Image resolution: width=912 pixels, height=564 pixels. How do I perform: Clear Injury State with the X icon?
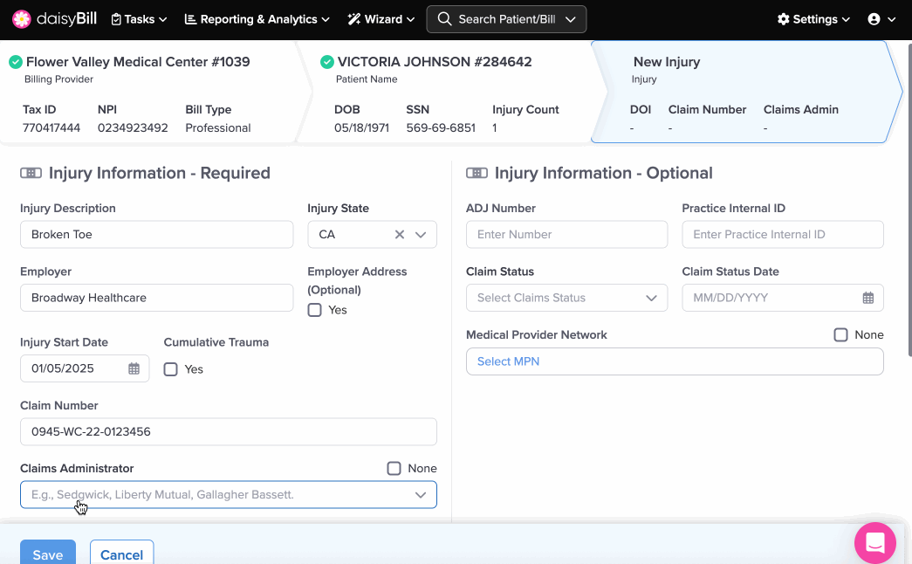(x=400, y=235)
